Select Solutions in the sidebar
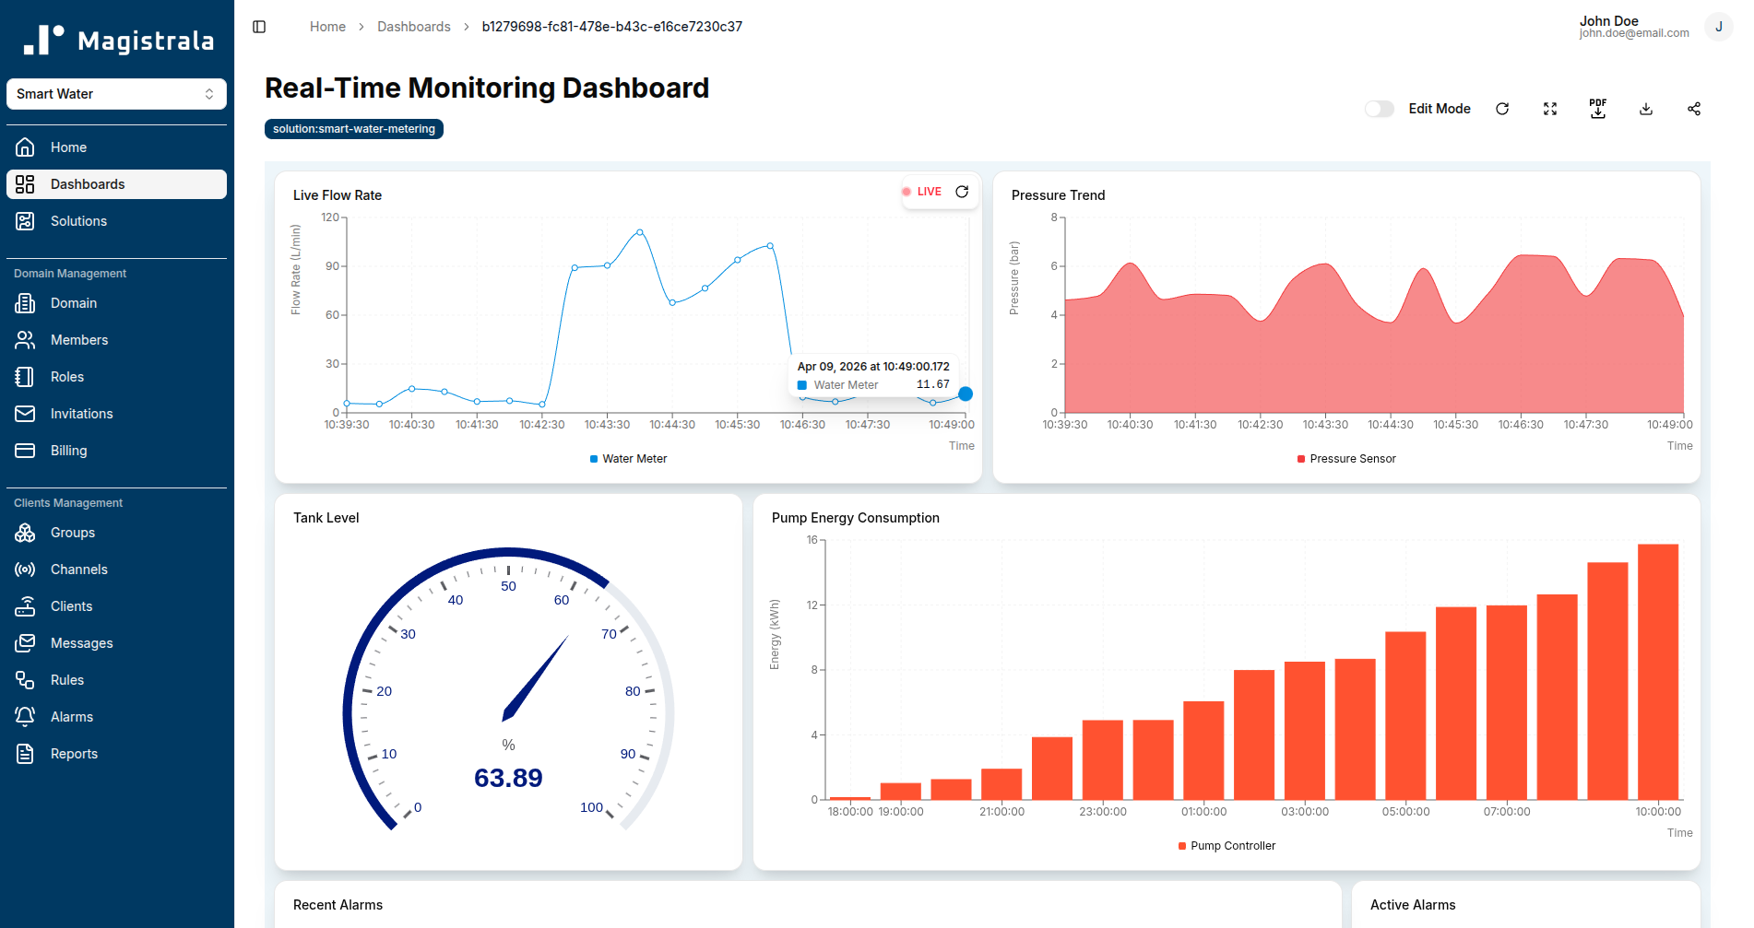This screenshot has height=928, width=1754. pos(77,220)
